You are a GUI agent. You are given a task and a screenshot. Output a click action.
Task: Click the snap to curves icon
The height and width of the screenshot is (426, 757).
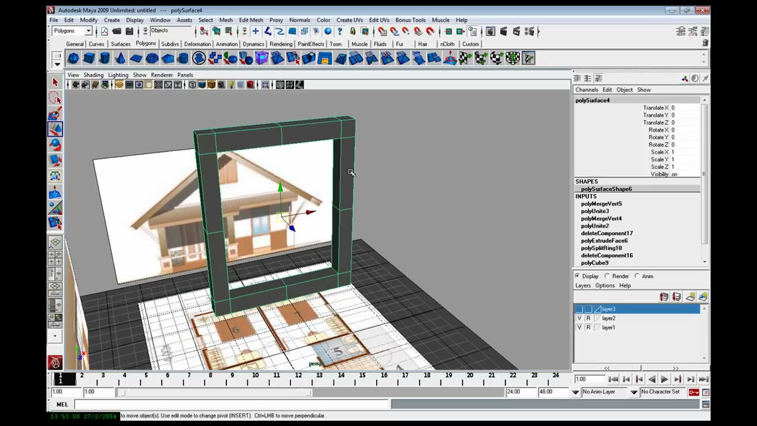(394, 31)
